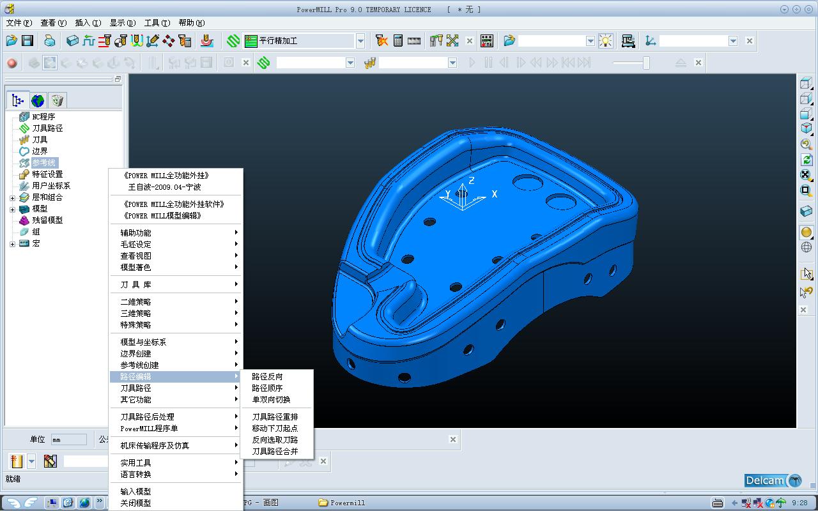
Task: Open a project with the folder icon
Action: [x=12, y=41]
